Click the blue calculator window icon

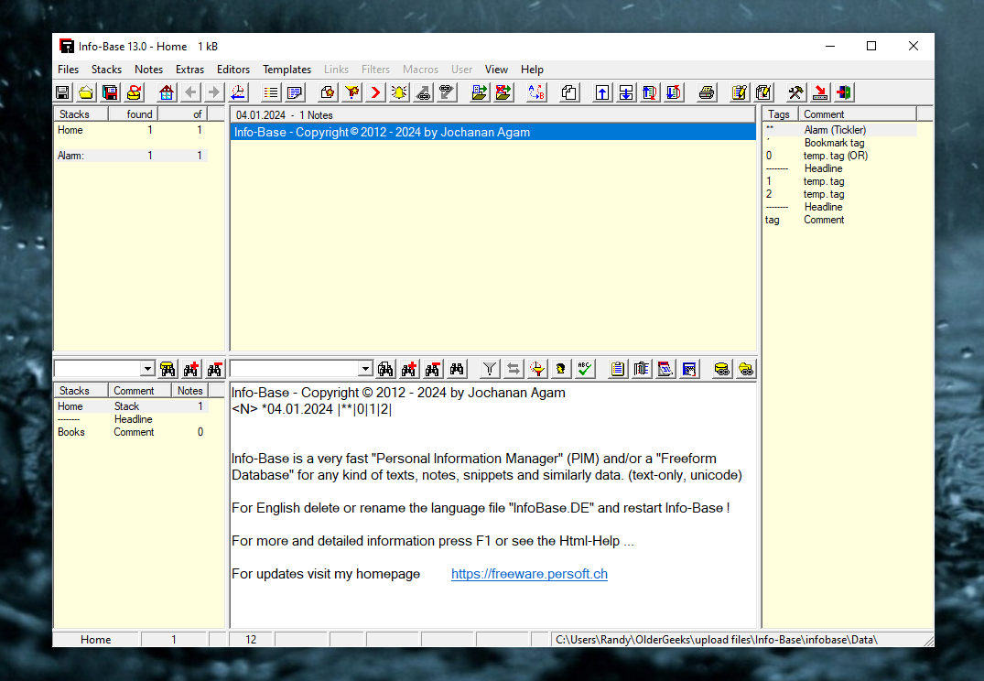[689, 369]
